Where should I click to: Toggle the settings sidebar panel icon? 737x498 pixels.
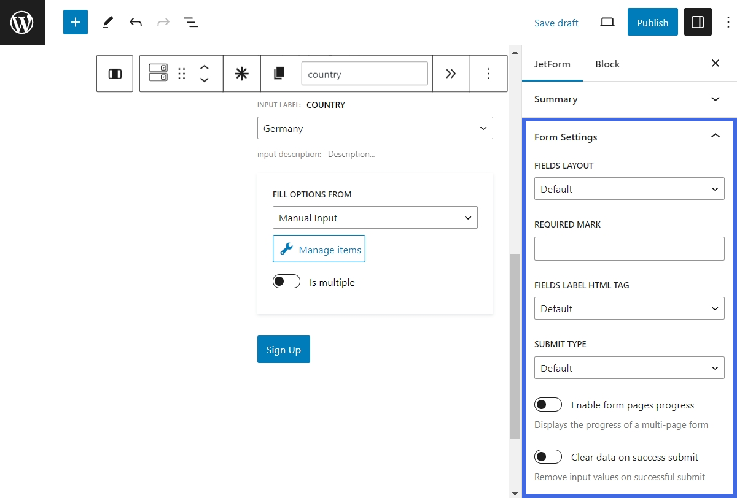pos(697,23)
